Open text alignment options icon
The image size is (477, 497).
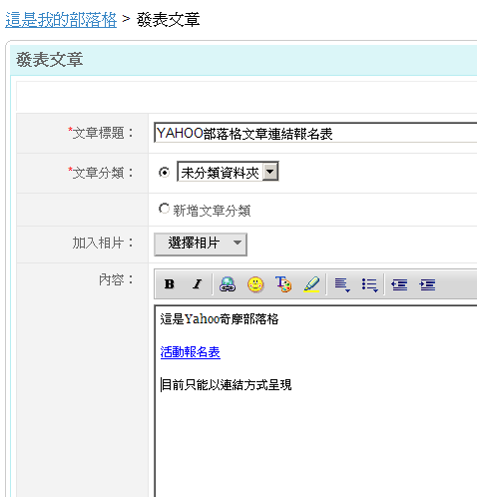pos(342,284)
